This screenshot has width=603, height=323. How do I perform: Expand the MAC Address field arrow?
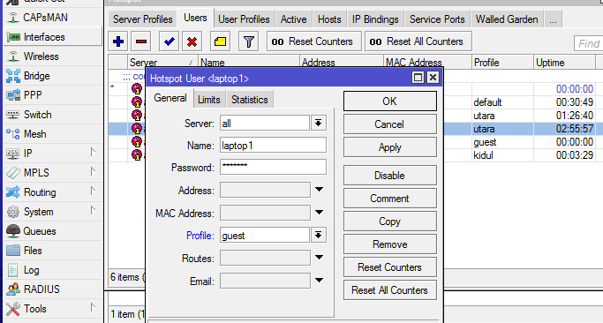point(320,213)
